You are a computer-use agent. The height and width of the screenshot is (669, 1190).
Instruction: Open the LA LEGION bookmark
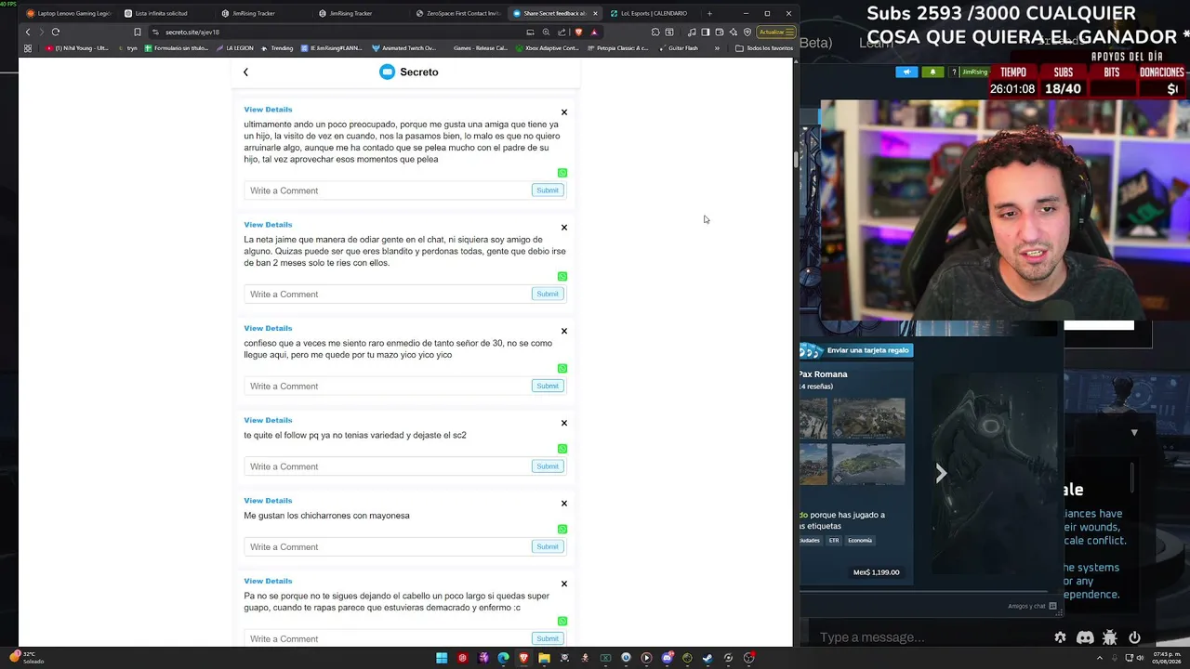point(235,48)
